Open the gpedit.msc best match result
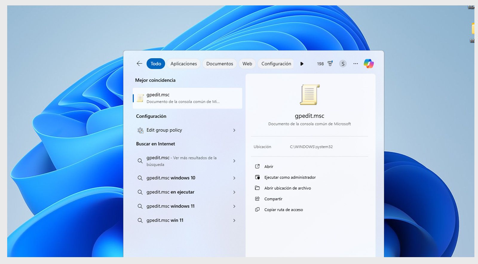 tap(187, 98)
